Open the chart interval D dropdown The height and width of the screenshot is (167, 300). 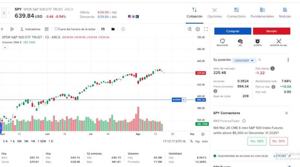tap(2, 29)
